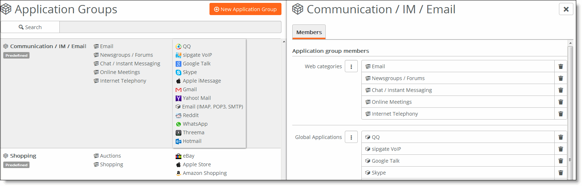This screenshot has height=186, width=582.
Task: Remove QQ from global applications
Action: pyautogui.click(x=560, y=137)
